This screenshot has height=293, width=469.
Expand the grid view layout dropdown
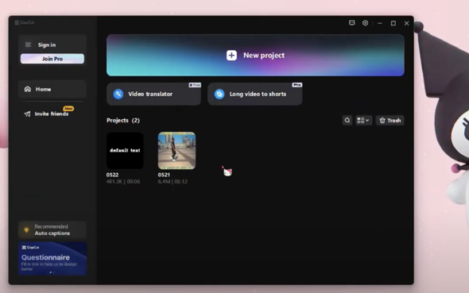[x=363, y=121]
